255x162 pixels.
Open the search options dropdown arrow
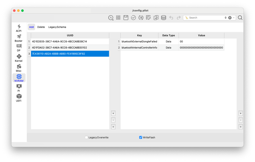pos(234,18)
